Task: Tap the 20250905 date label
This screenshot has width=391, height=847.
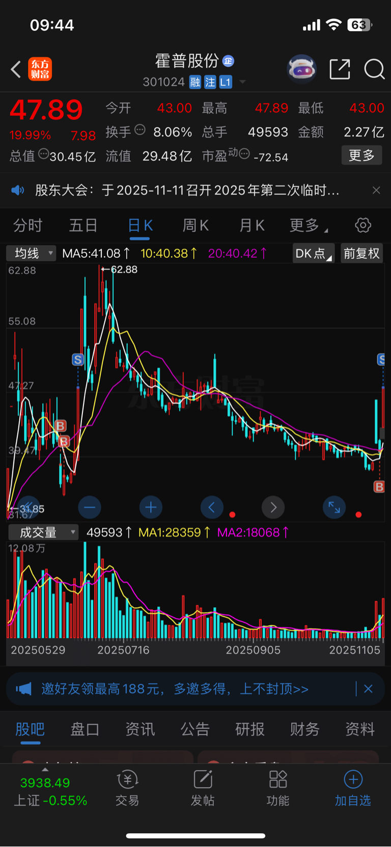Action: pos(253,650)
